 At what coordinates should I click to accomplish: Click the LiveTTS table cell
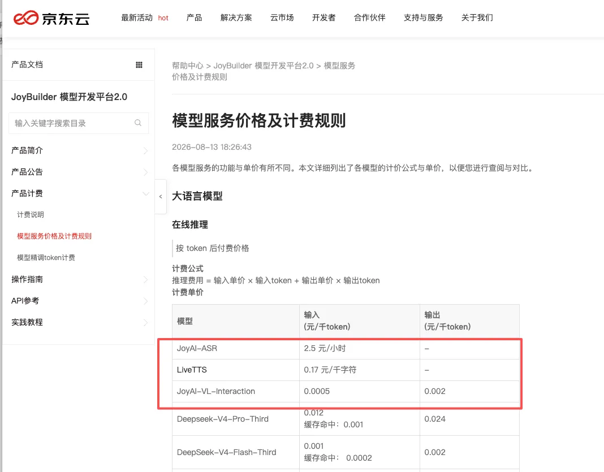tap(236, 370)
